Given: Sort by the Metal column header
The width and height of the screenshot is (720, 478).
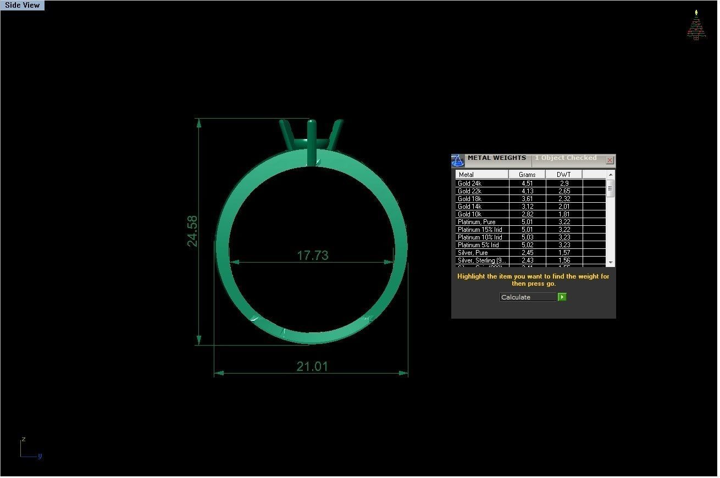Looking at the screenshot, I should (482, 175).
